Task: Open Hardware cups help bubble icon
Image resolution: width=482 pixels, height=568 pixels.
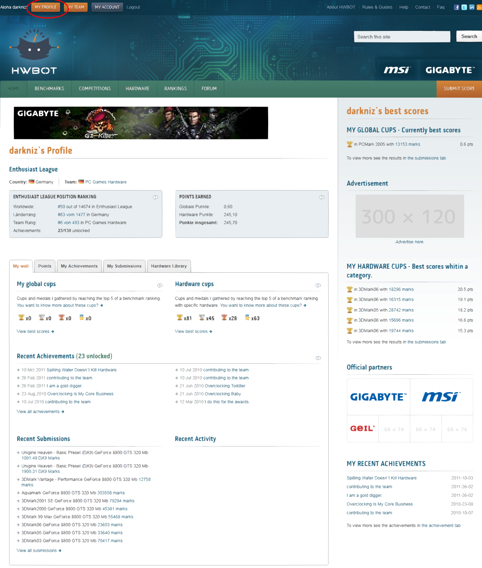Action: 318,285
